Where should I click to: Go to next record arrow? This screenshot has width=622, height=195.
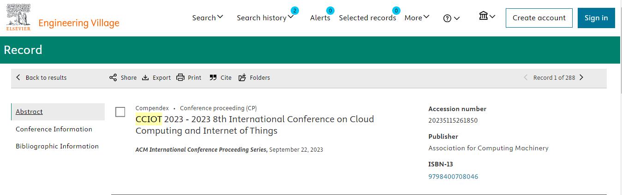pyautogui.click(x=581, y=77)
